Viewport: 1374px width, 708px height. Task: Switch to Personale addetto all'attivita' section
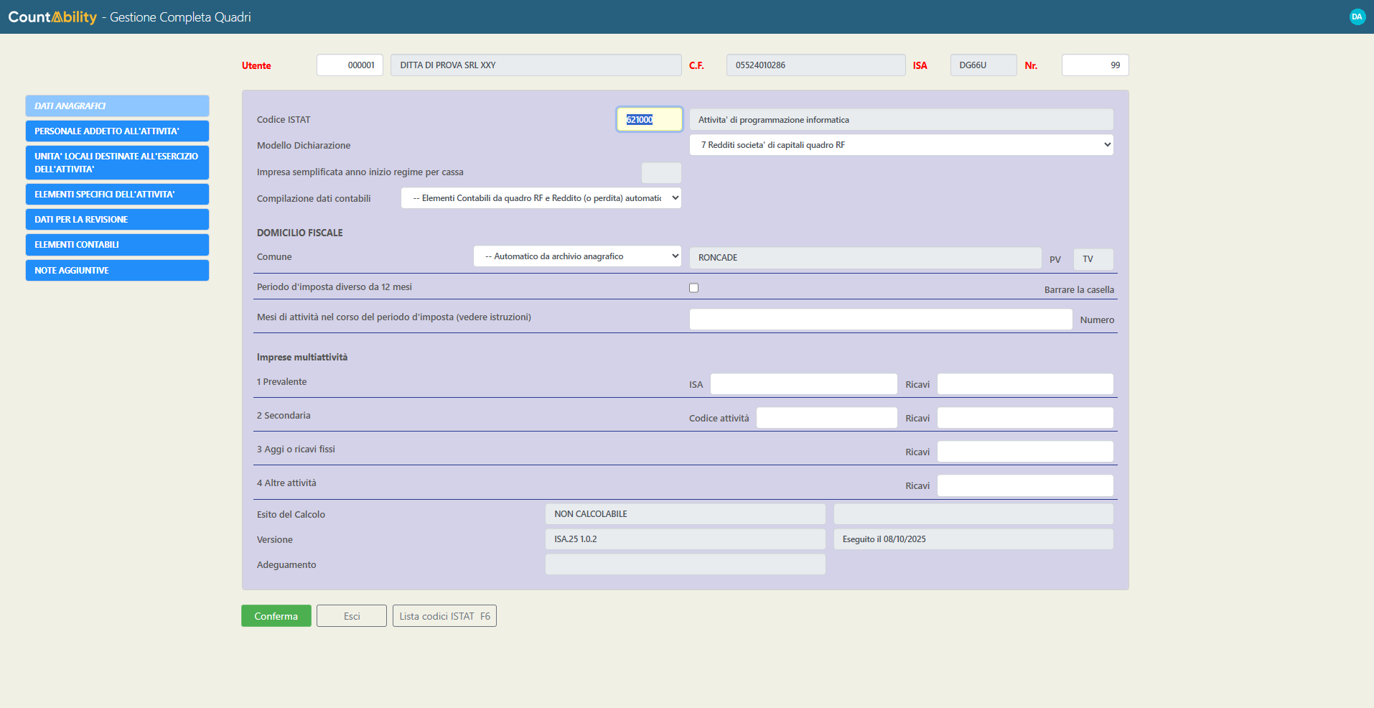tap(117, 131)
